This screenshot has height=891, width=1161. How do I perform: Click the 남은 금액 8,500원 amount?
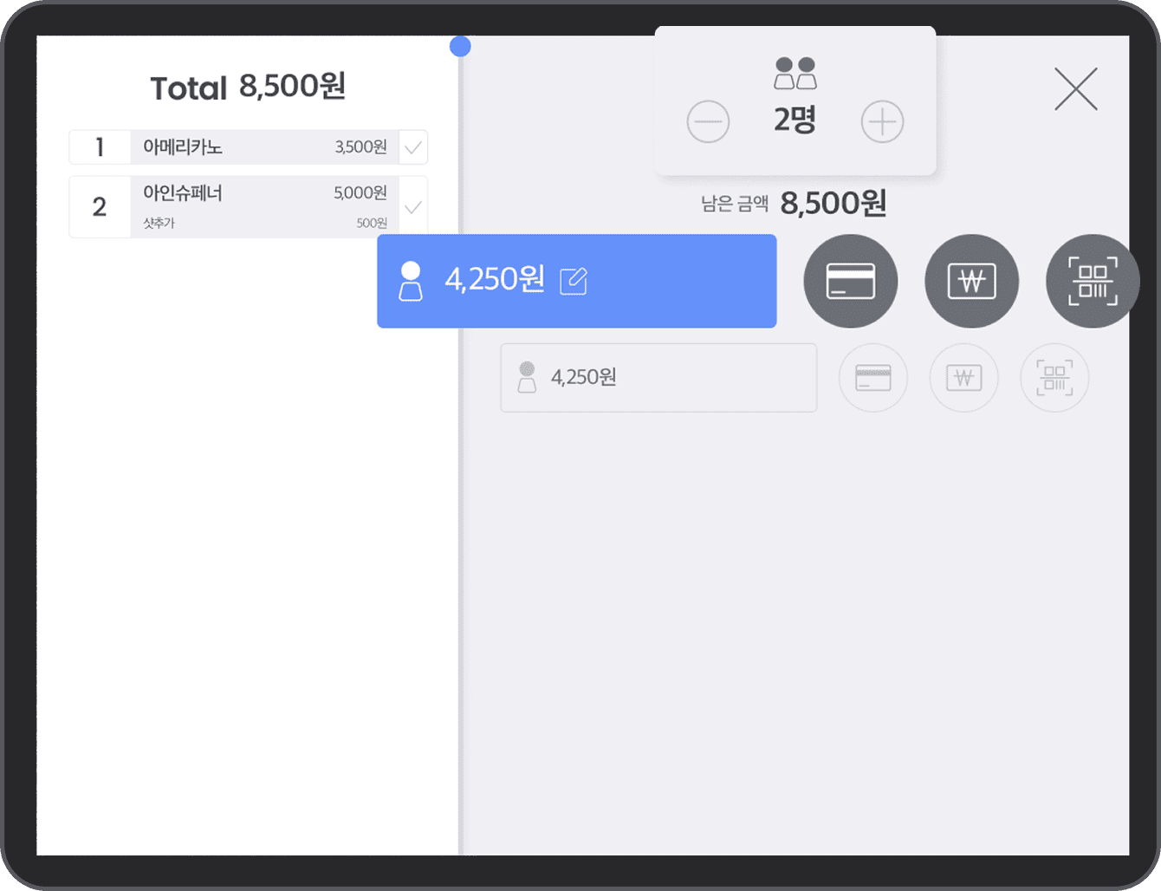[833, 202]
